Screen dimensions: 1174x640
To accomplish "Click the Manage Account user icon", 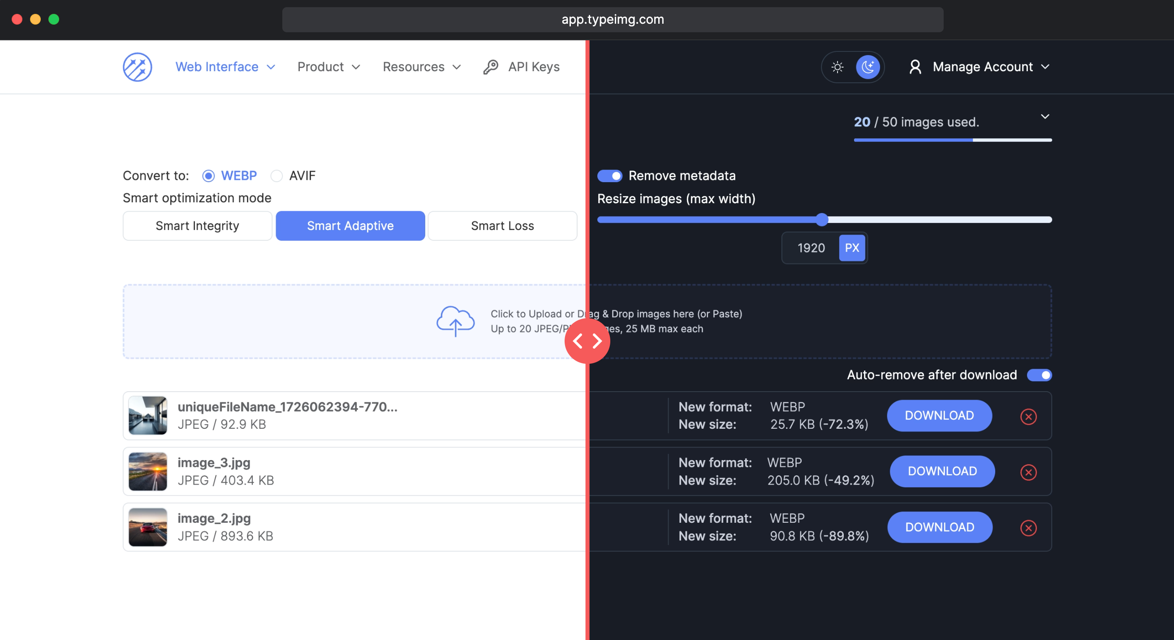I will 915,67.
